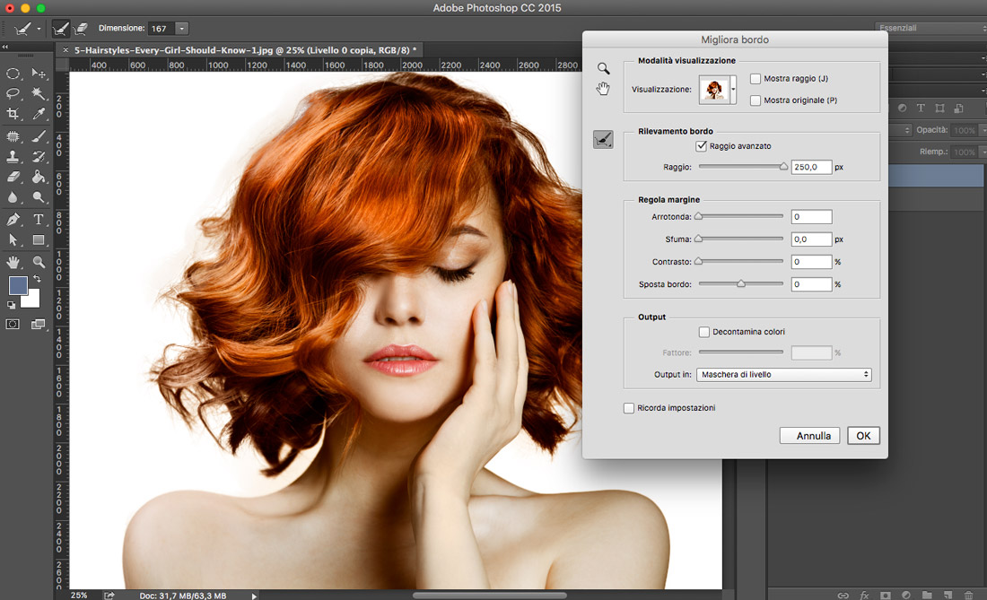Select the Eraser tool
Screen dimensions: 987x600
[13, 177]
